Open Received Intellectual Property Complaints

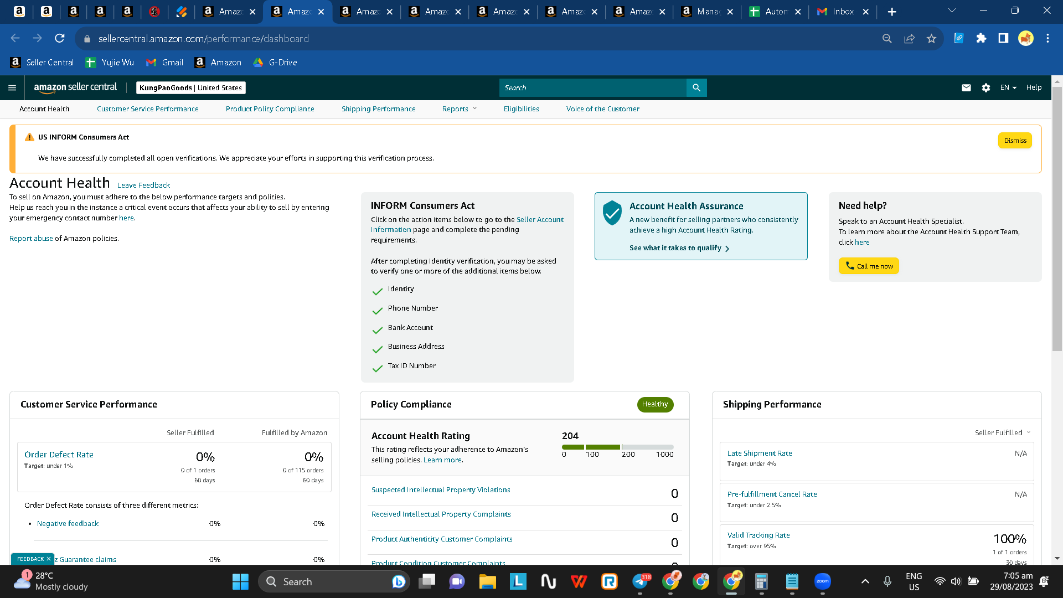click(441, 514)
